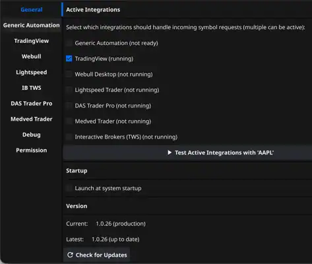Click the 'Current:' version label
The height and width of the screenshot is (264, 312).
coord(77,224)
